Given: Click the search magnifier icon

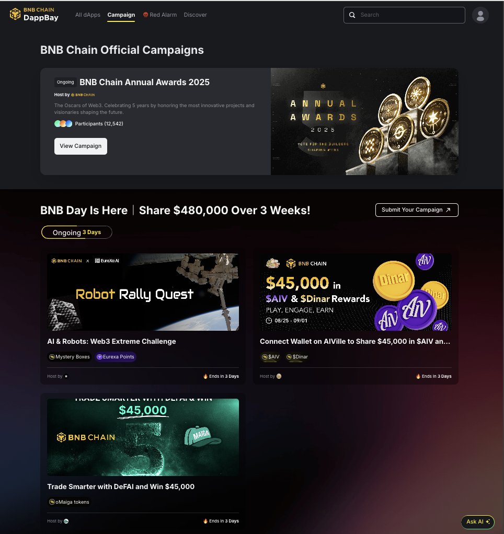Looking at the screenshot, I should (x=352, y=15).
